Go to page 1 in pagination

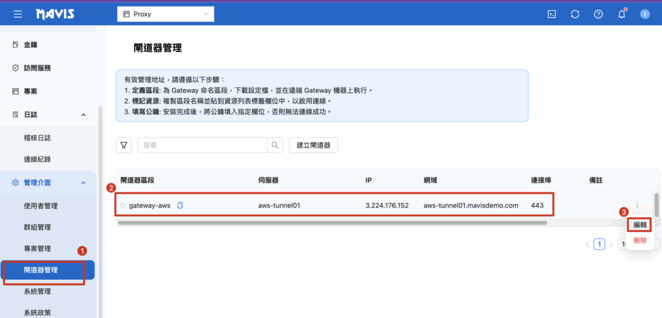[x=599, y=244]
